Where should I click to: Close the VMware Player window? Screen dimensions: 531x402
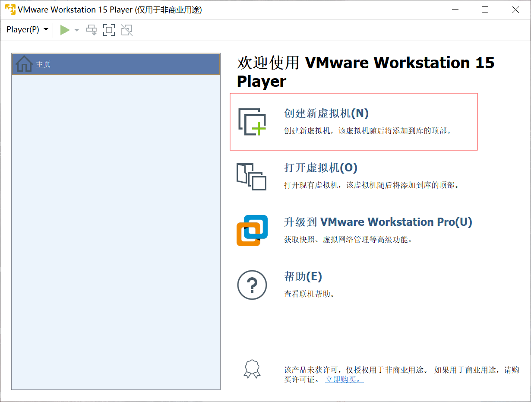coord(515,9)
